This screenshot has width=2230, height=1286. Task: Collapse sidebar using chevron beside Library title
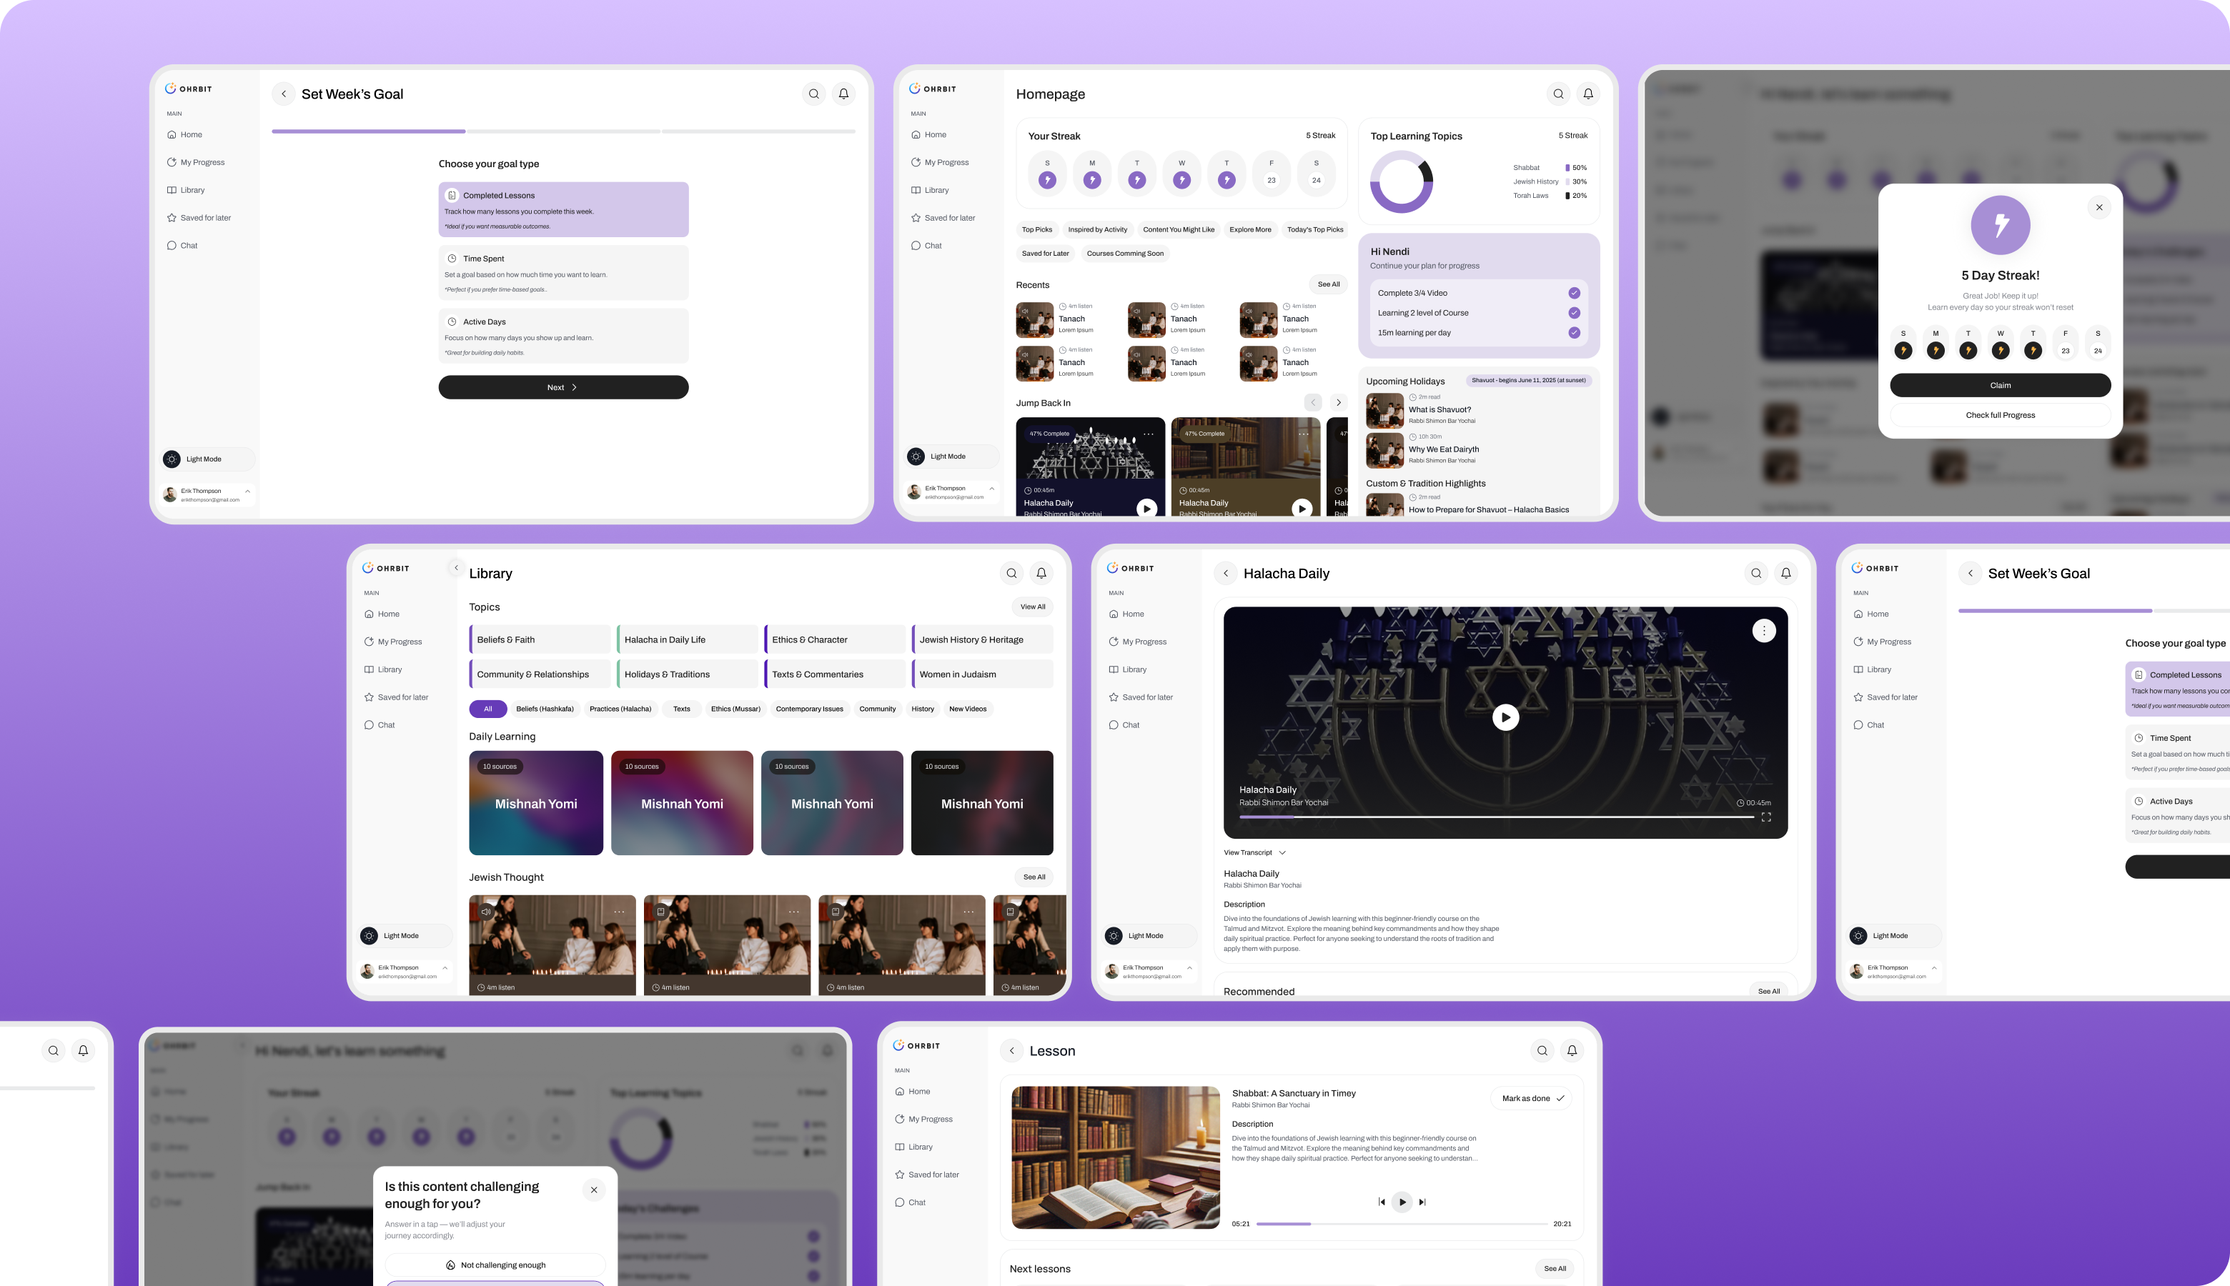tap(456, 568)
